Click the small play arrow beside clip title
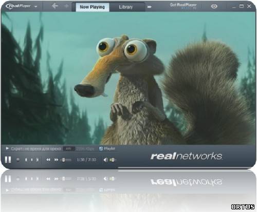 pyautogui.click(x=7, y=148)
